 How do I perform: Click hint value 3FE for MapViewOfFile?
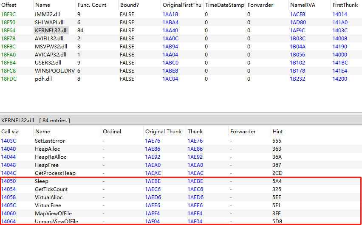pyautogui.click(x=277, y=214)
